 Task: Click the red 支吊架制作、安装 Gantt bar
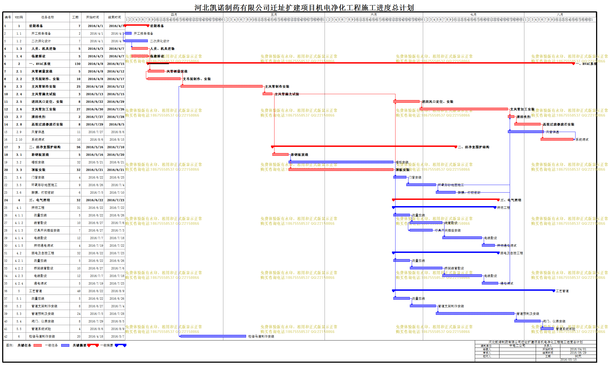coord(164,79)
